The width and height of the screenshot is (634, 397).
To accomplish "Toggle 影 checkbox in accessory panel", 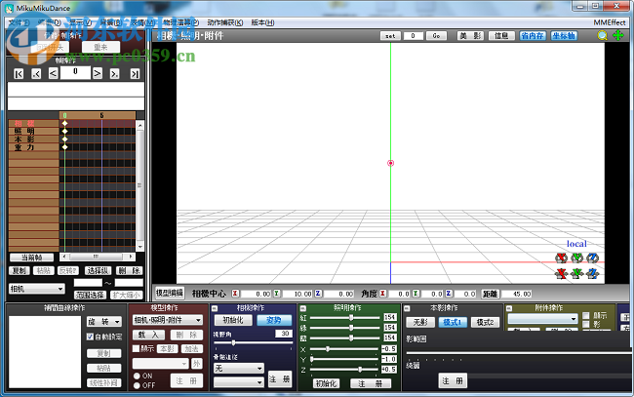I will coord(586,324).
